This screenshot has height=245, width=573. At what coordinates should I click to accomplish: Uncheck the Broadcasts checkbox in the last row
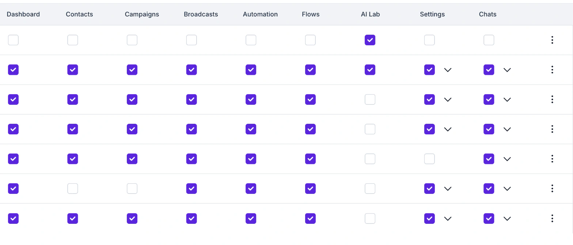191,219
